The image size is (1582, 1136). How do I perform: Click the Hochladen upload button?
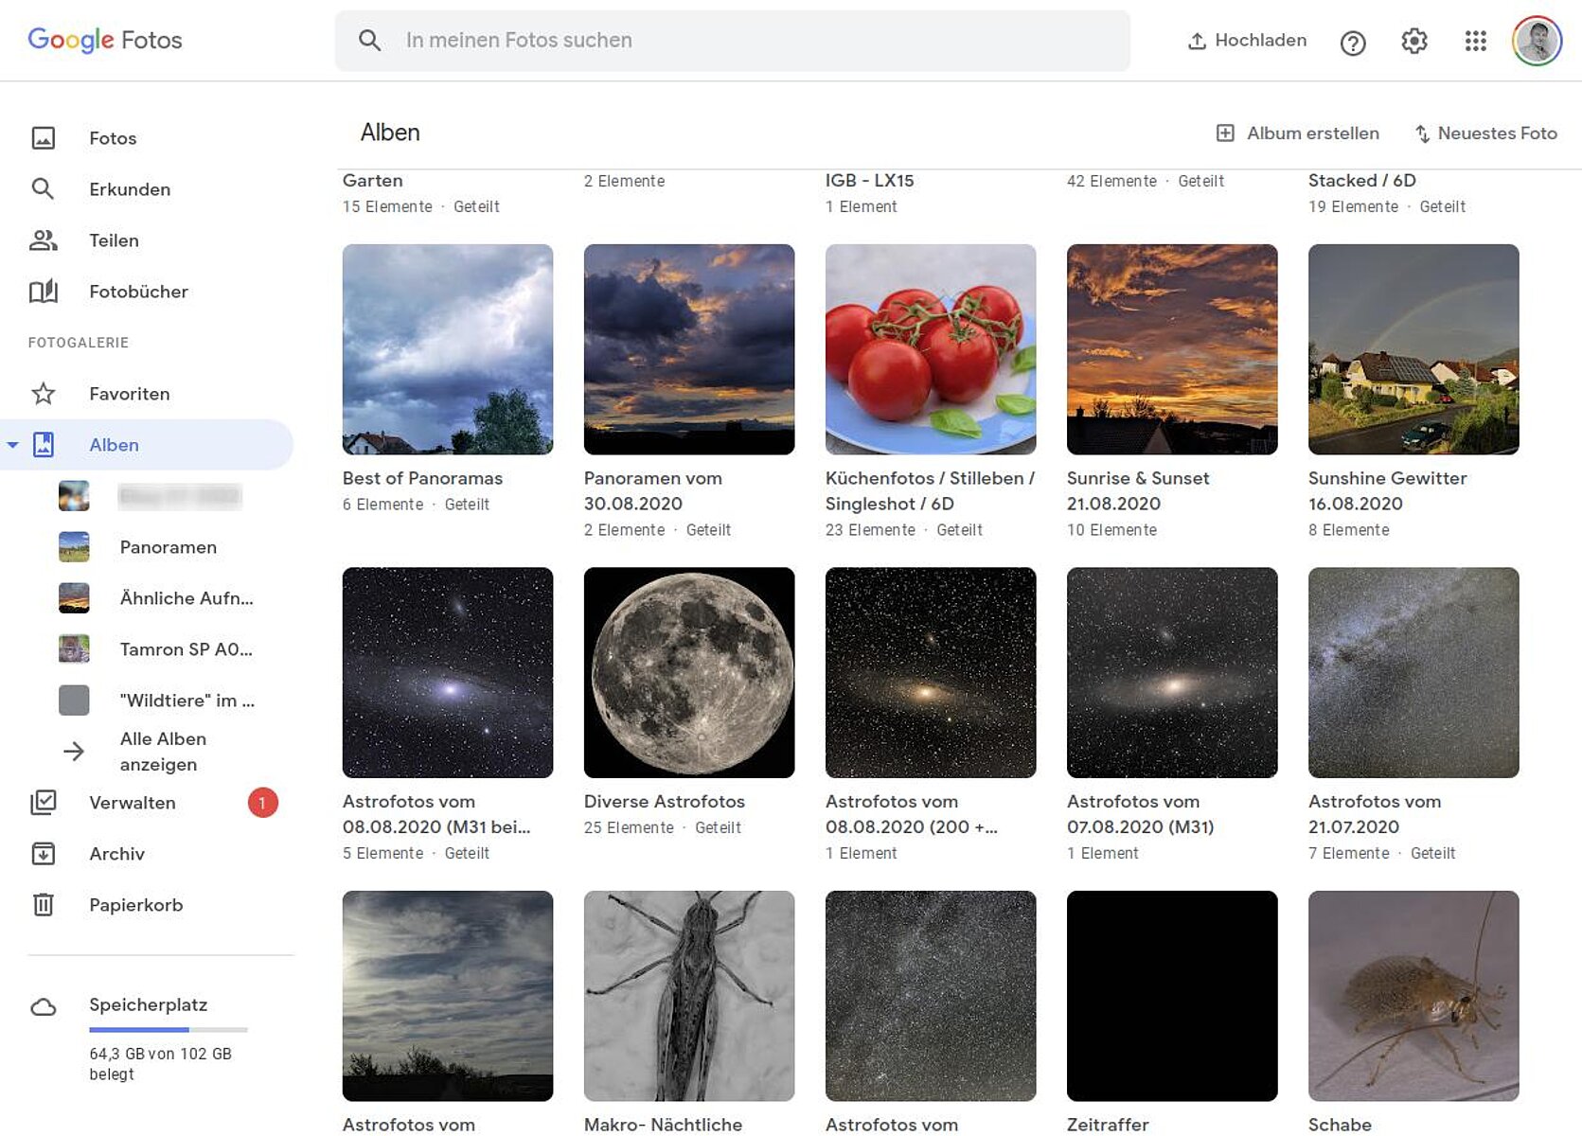click(1247, 41)
